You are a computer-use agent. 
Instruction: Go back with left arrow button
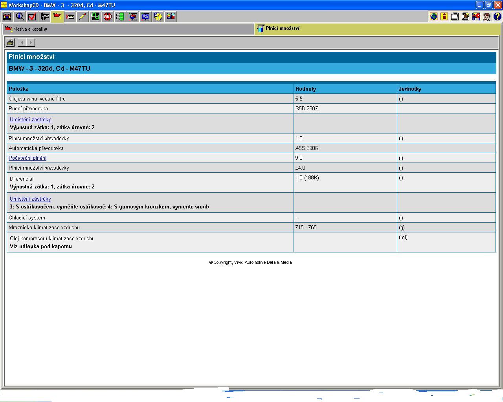click(22, 42)
